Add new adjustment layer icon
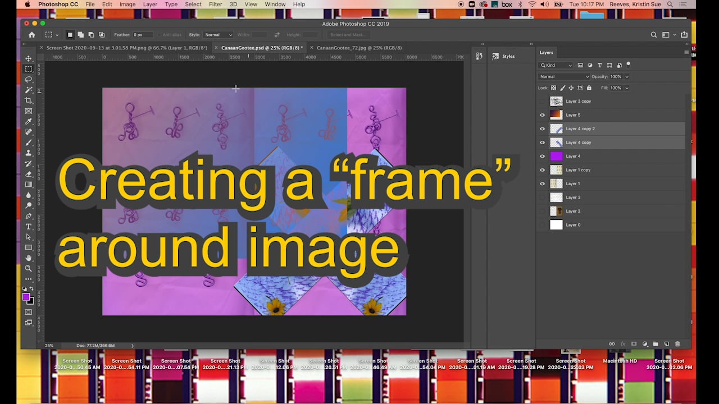The height and width of the screenshot is (404, 719). click(x=645, y=344)
